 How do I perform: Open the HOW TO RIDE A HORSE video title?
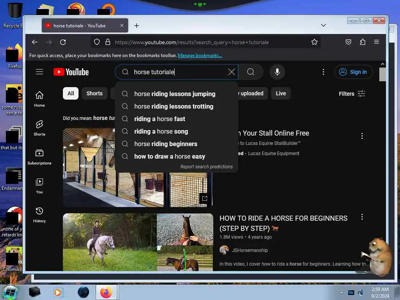[283, 223]
